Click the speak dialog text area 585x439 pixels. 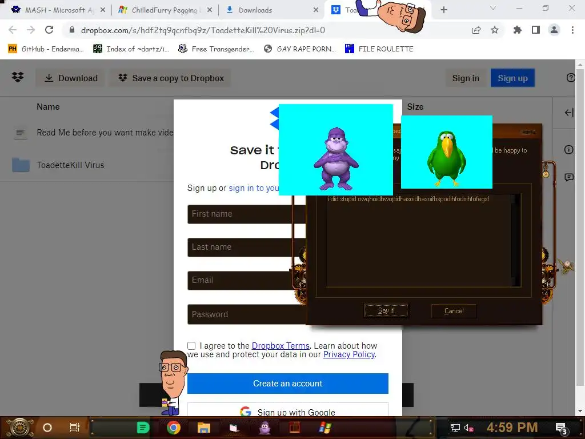pos(419,241)
